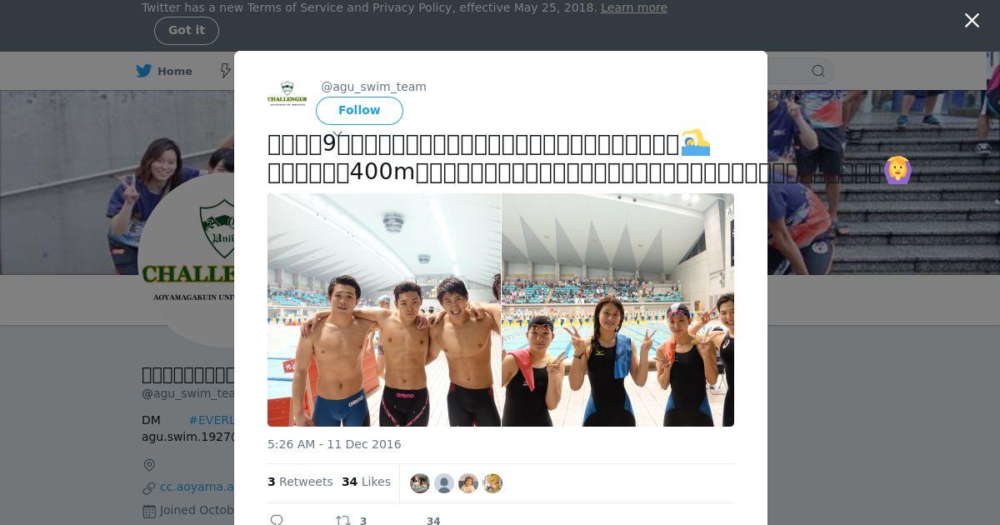Screen dimensions: 1000x525
Task: Retweet using the retweet arrows icon
Action: point(342,520)
